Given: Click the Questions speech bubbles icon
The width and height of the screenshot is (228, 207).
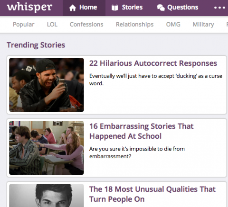Looking at the screenshot, I should [x=161, y=8].
